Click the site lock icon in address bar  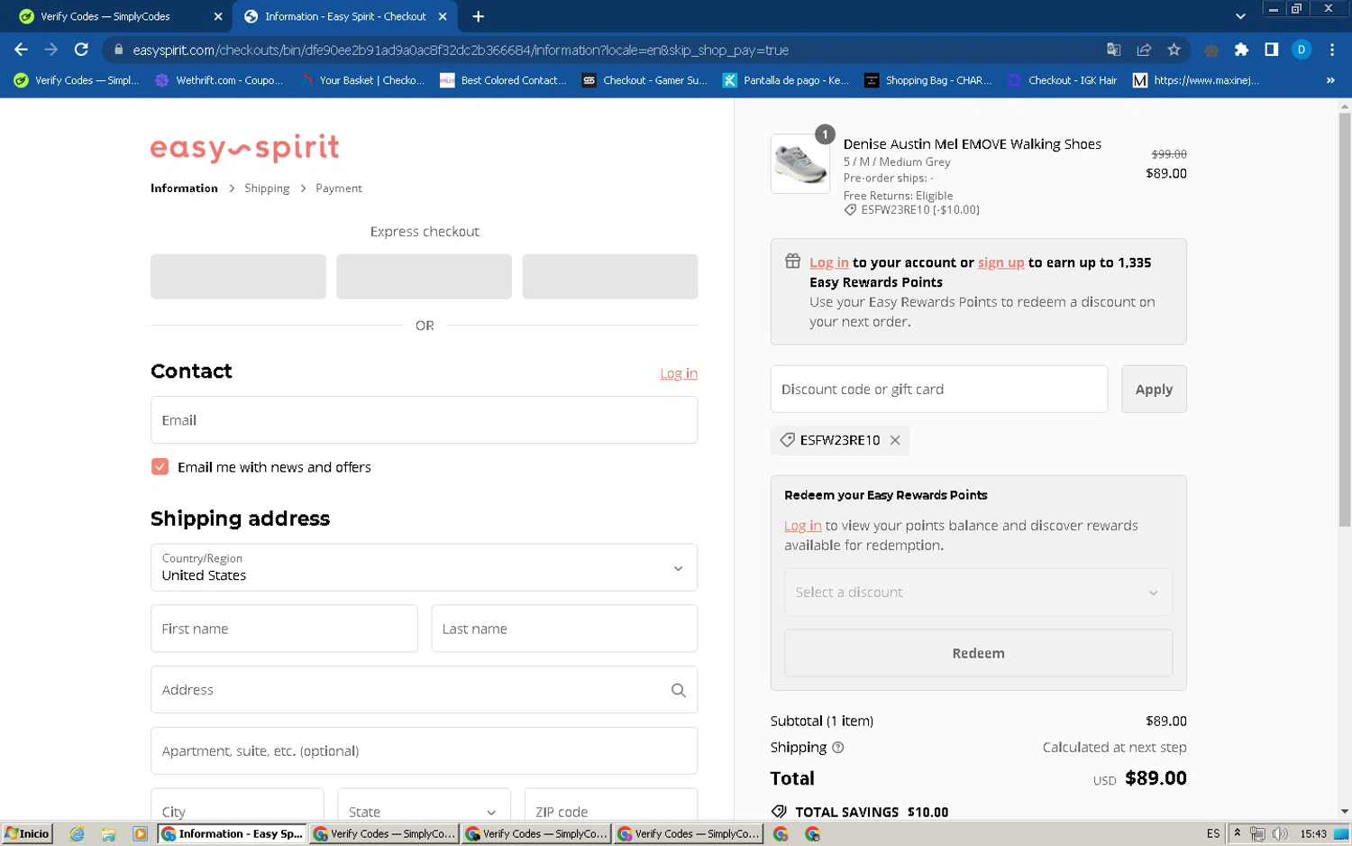point(118,50)
